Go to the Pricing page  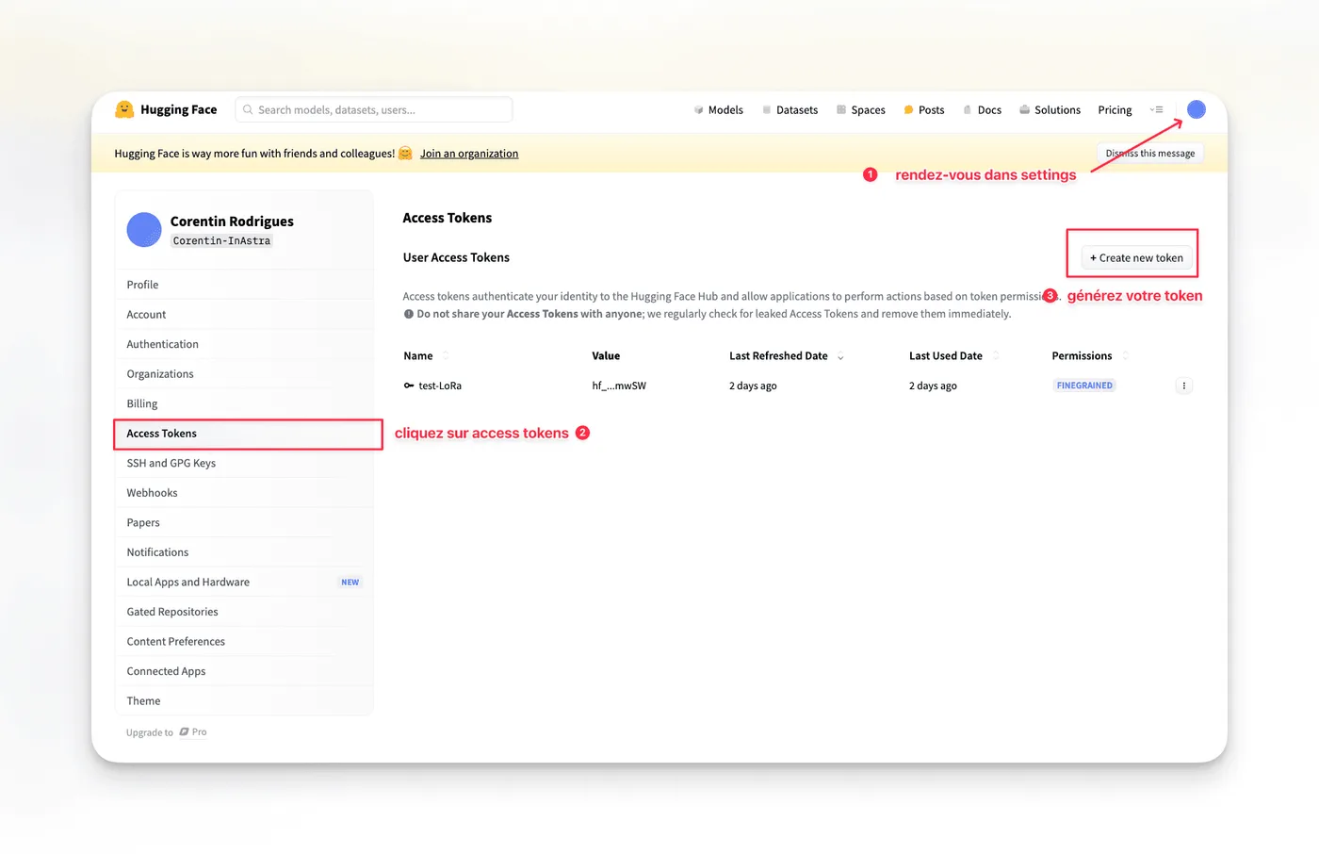1115,110
